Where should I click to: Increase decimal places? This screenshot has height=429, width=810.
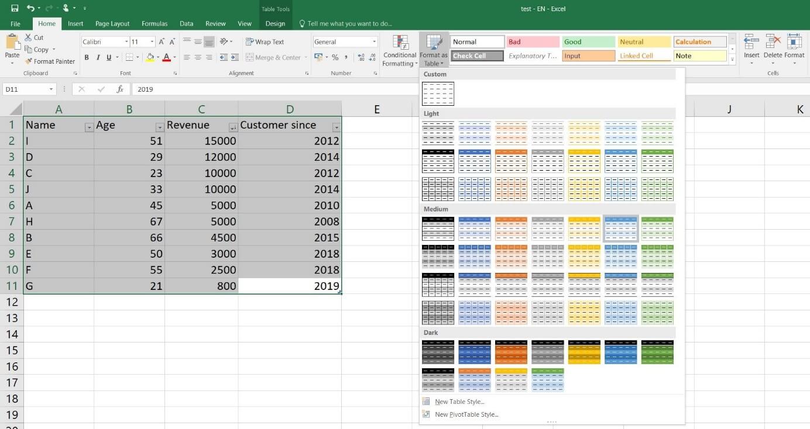361,57
